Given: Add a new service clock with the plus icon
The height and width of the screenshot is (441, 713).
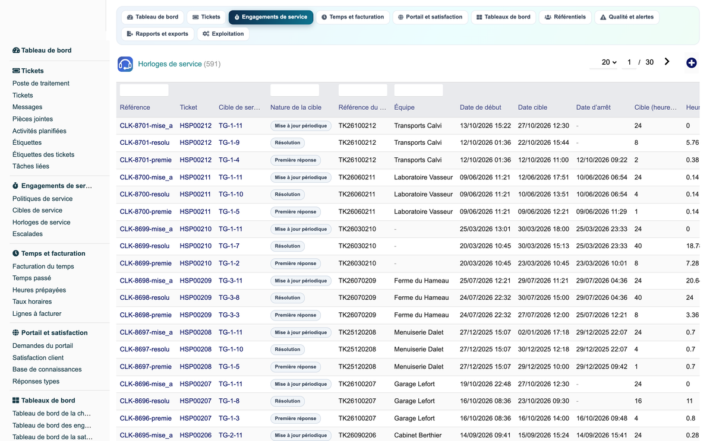Looking at the screenshot, I should pyautogui.click(x=692, y=63).
